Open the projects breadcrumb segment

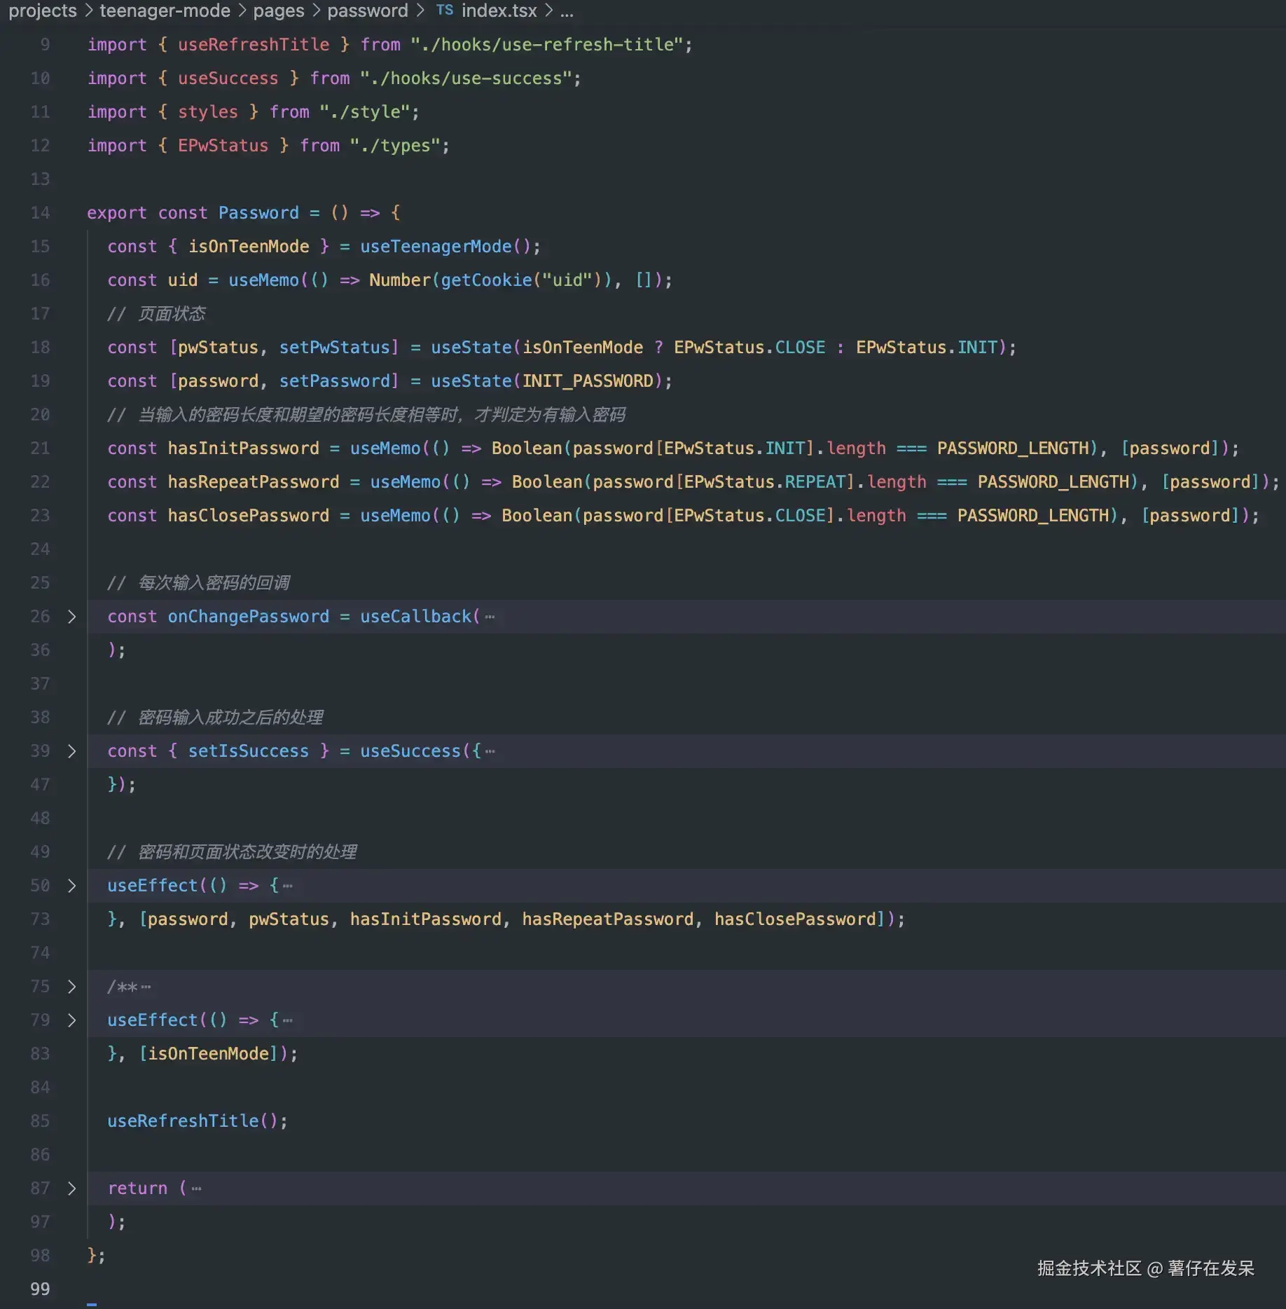tap(43, 11)
